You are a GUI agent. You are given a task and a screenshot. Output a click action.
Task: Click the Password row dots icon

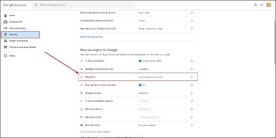(x=82, y=77)
